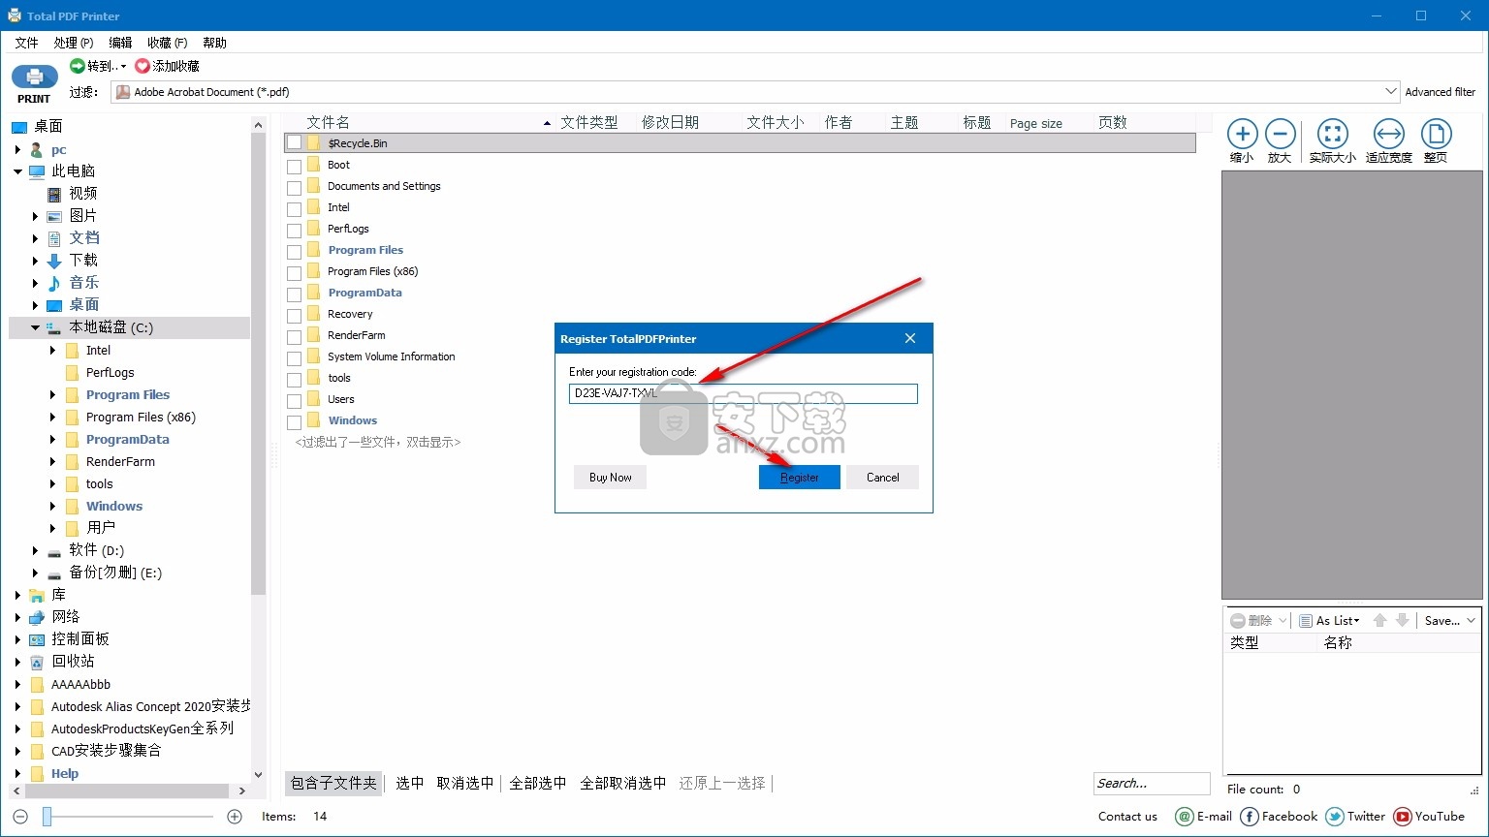Select the whole page (整页) icon
The width and height of the screenshot is (1489, 837).
click(x=1436, y=134)
